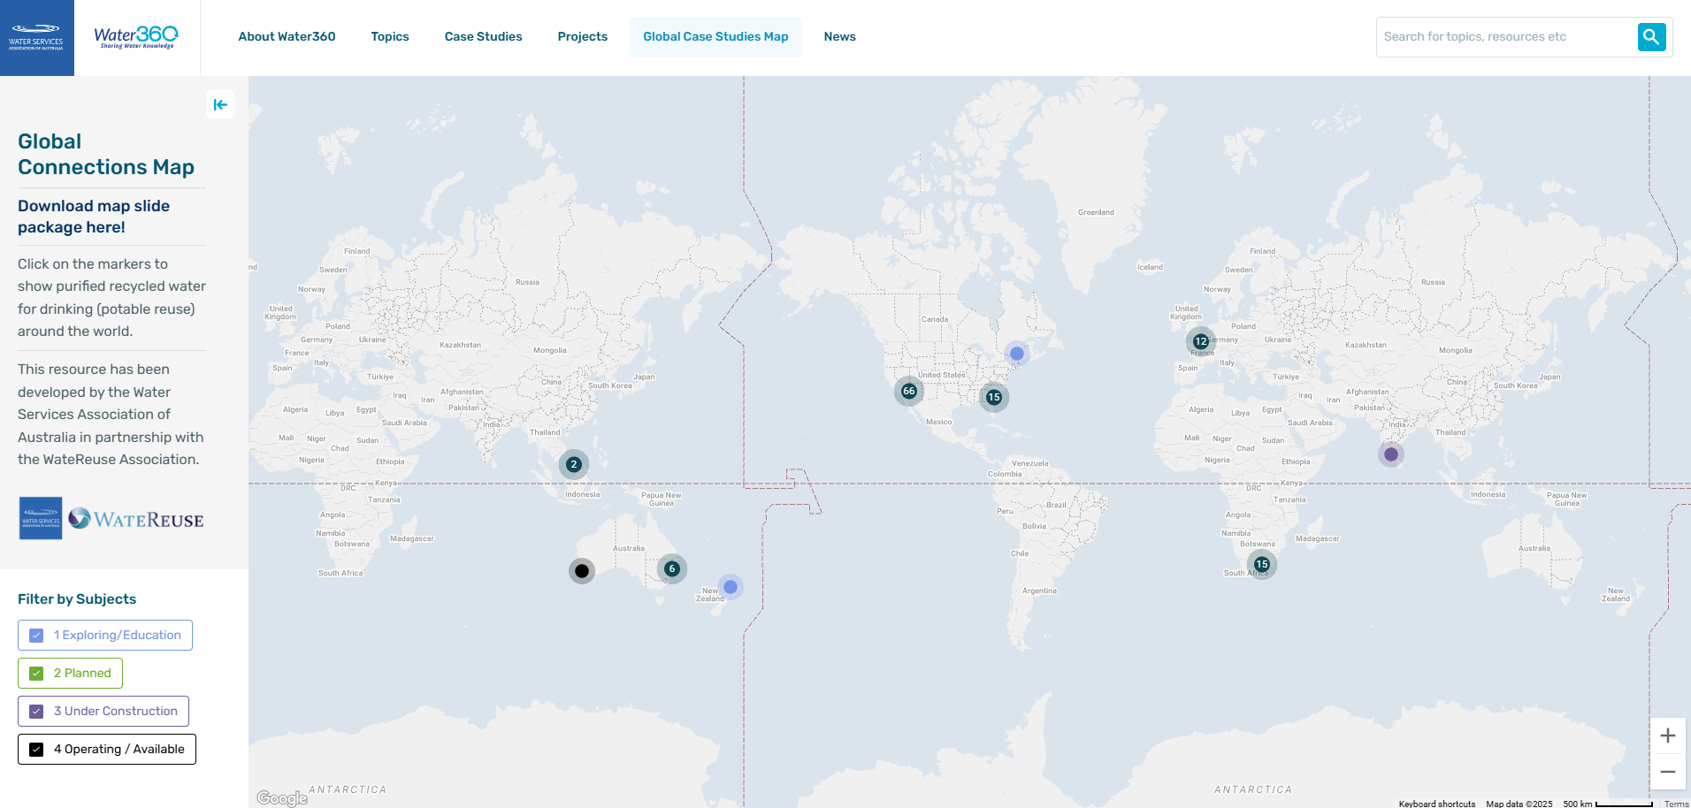Click the 66 marker over United States
Image resolution: width=1691 pixels, height=808 pixels.
tap(908, 390)
